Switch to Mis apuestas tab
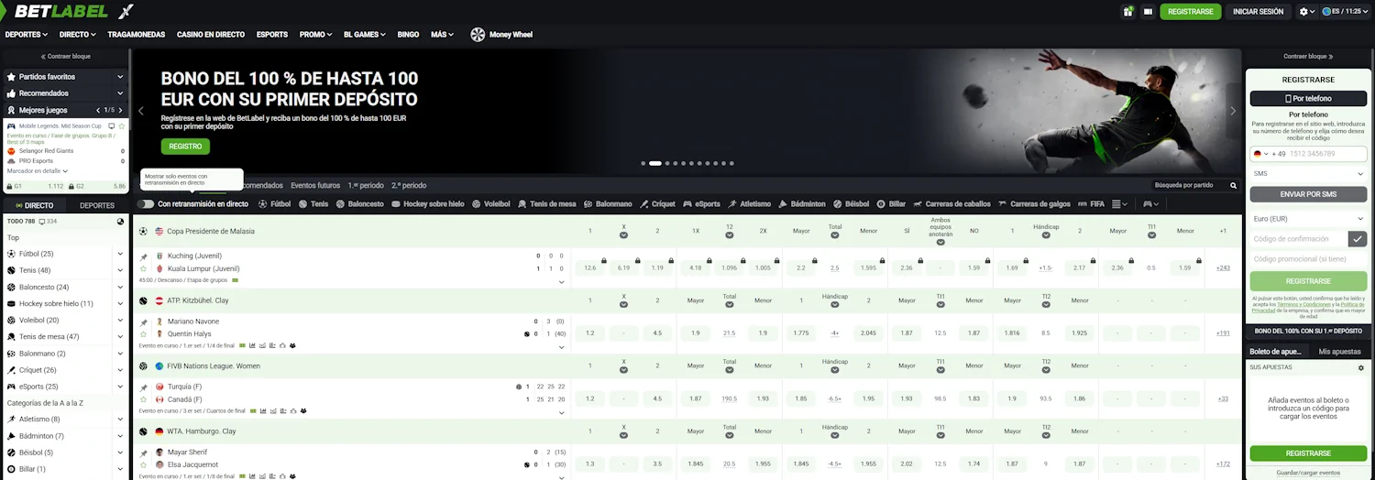The image size is (1375, 480). point(1339,352)
